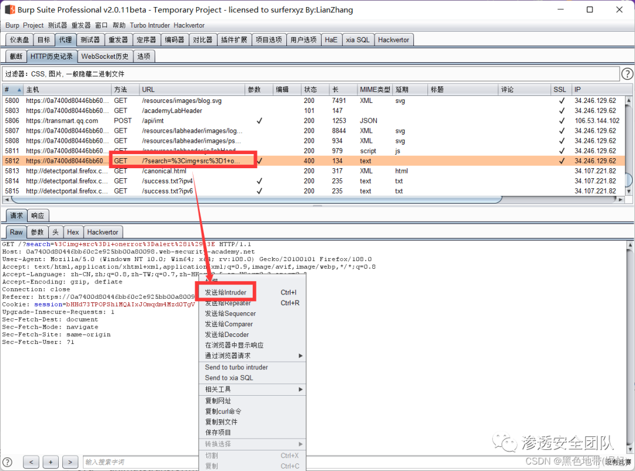Choose 发送给Intruder from context menu

pos(252,292)
